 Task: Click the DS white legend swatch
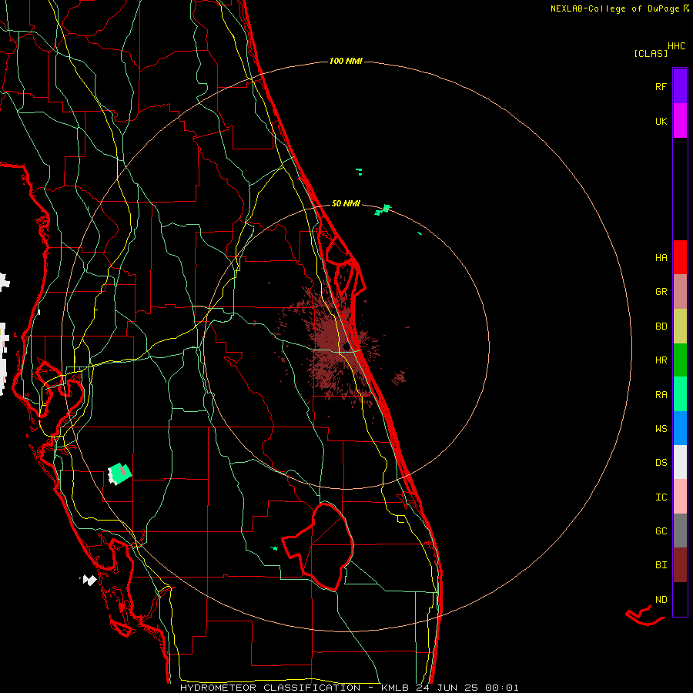(680, 462)
